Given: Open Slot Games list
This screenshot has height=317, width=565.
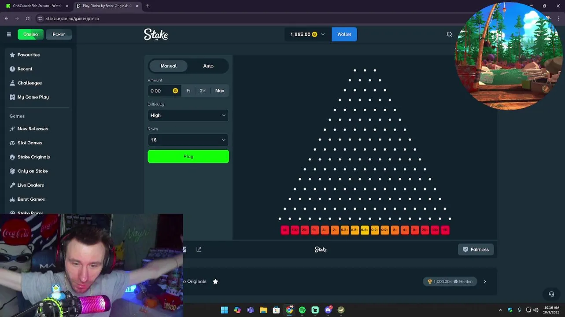Looking at the screenshot, I should point(30,143).
